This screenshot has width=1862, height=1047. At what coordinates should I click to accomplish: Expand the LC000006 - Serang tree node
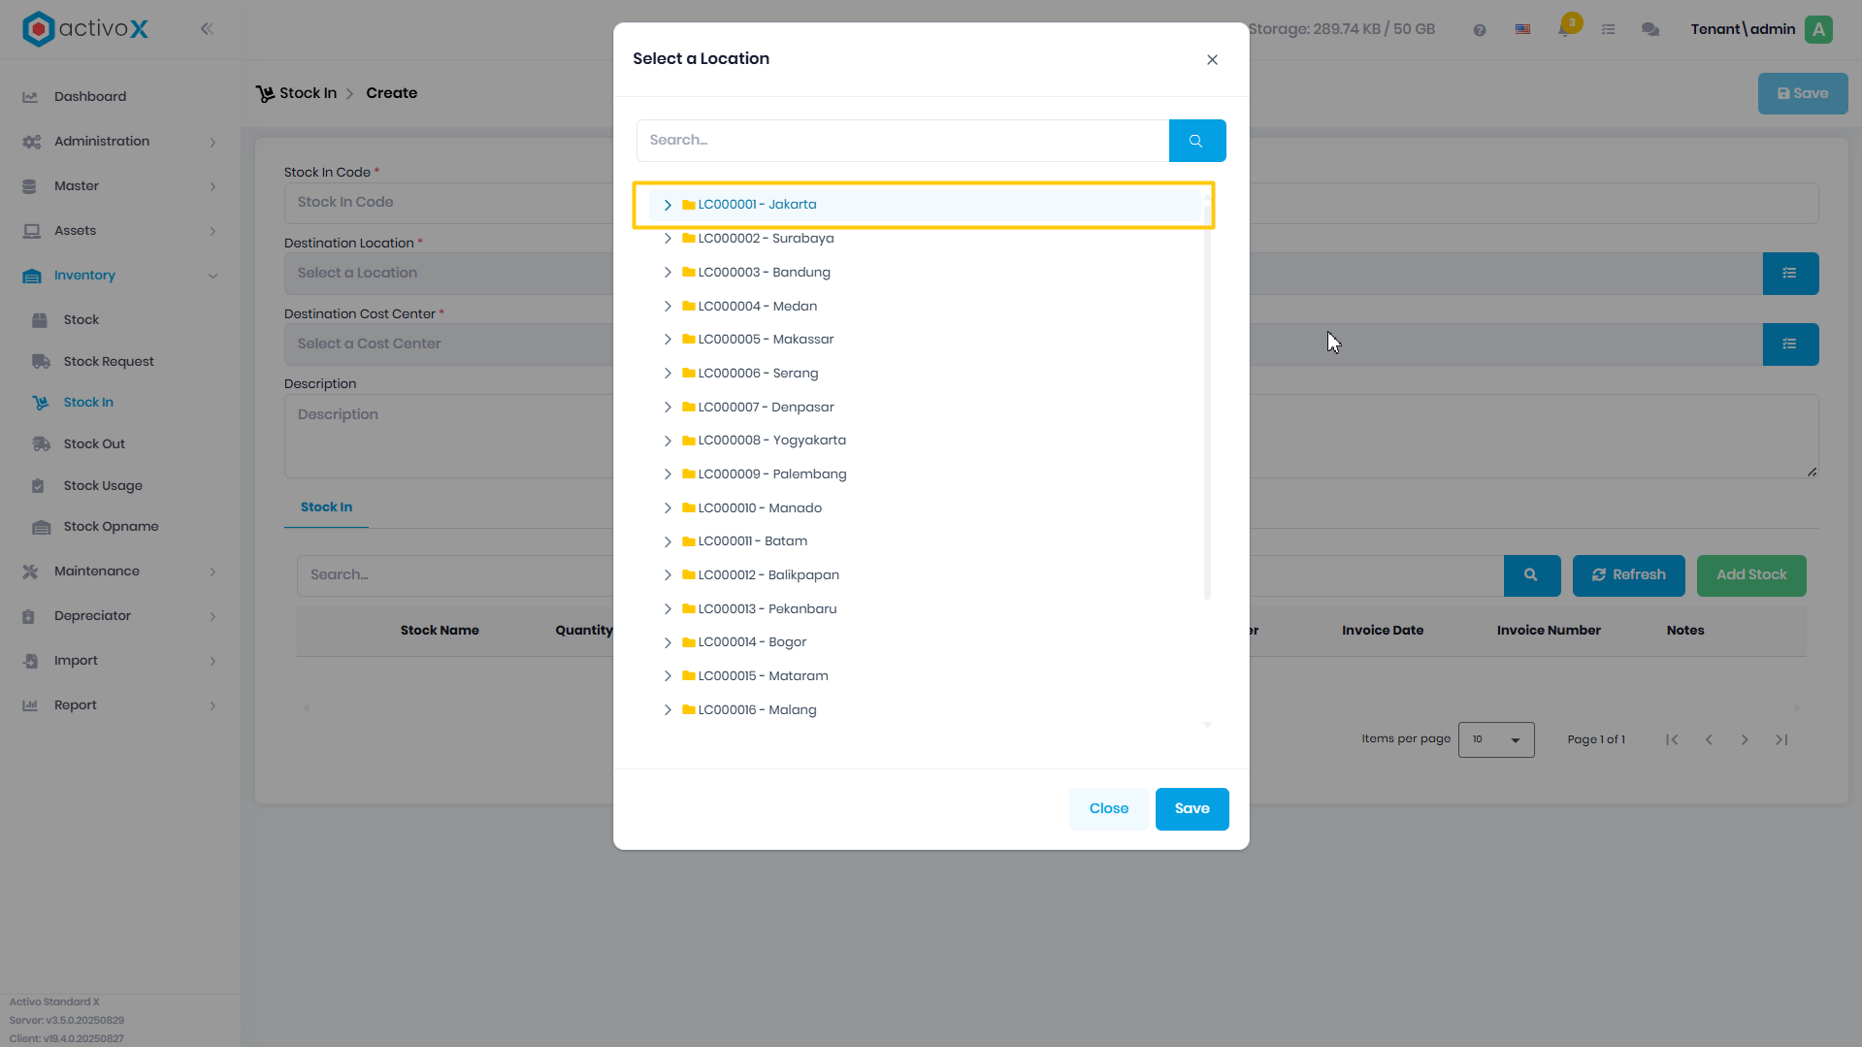[x=668, y=374]
